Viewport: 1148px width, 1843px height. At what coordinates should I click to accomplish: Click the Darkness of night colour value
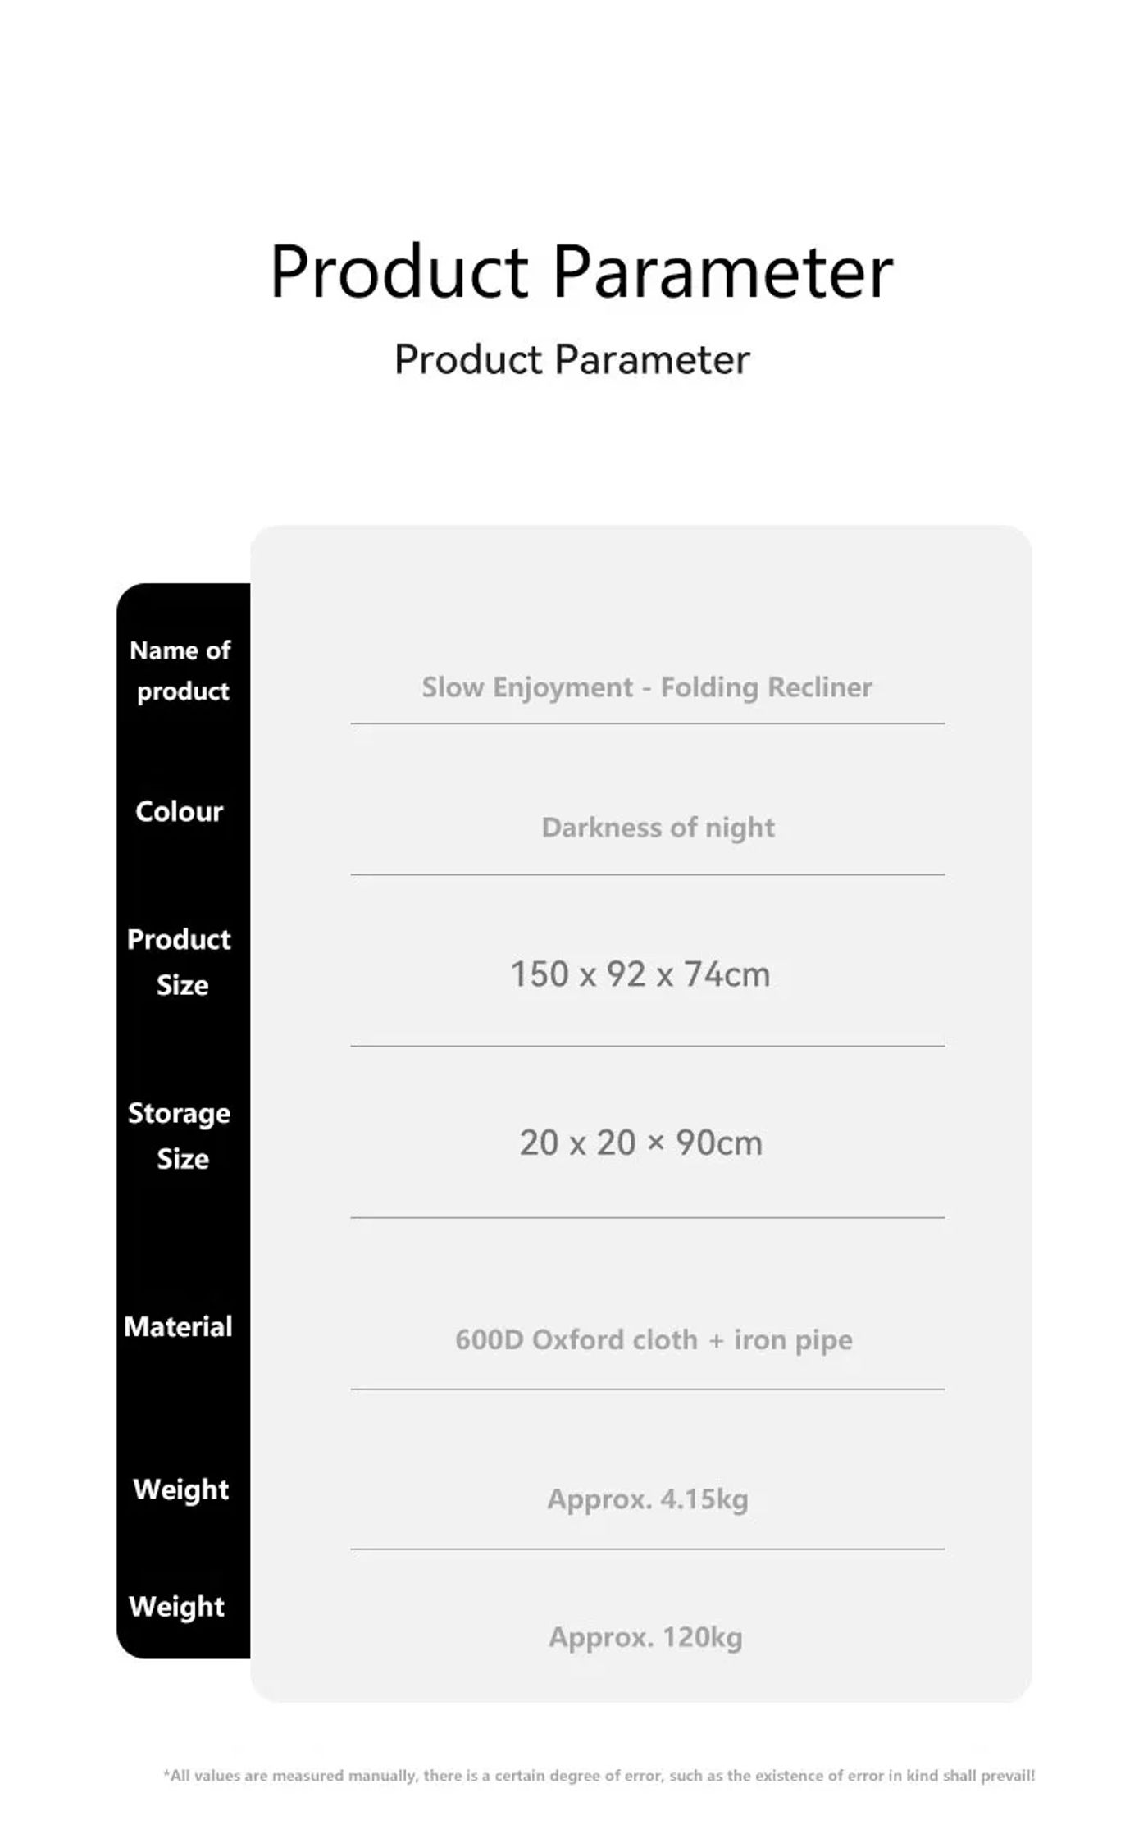point(658,828)
